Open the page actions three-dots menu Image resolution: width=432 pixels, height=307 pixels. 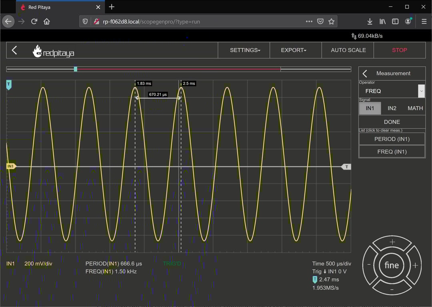pos(309,22)
